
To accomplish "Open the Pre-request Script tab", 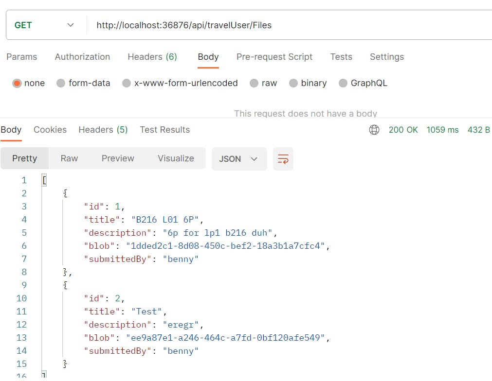I will [x=274, y=57].
